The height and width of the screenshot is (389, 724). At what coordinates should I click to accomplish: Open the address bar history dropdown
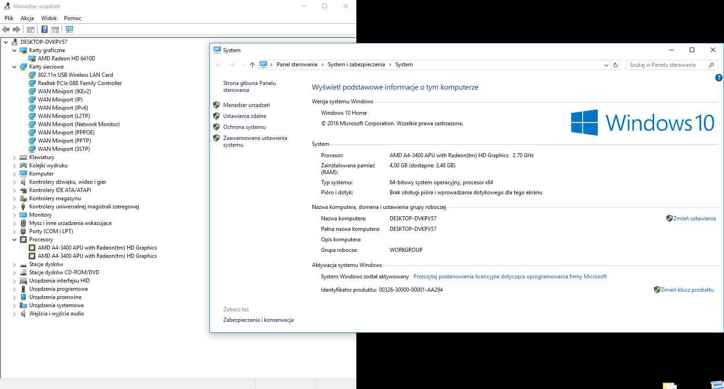pos(606,65)
